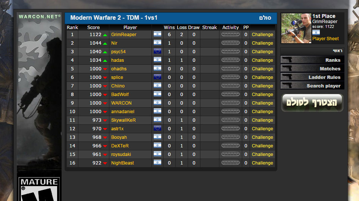Open the SkywallKeR player profile
The height and width of the screenshot is (201, 359).
click(124, 120)
